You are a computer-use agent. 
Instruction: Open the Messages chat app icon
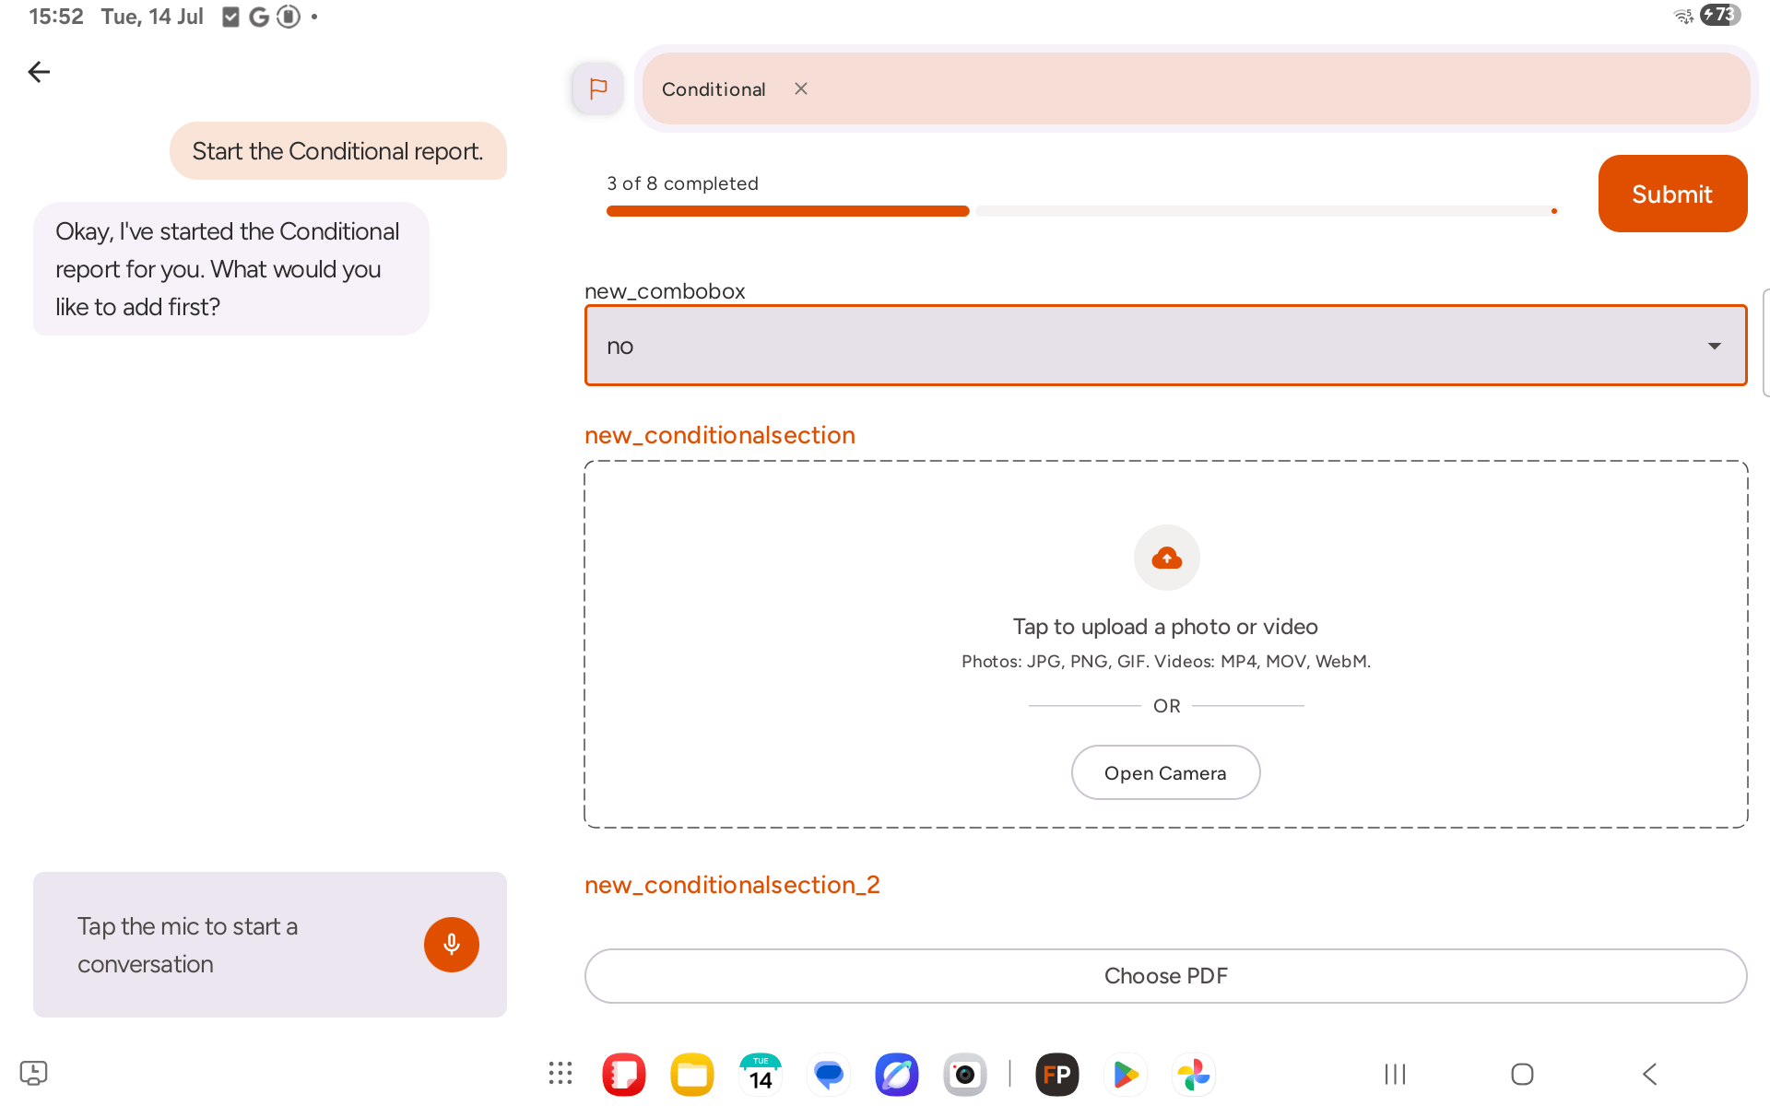[829, 1075]
